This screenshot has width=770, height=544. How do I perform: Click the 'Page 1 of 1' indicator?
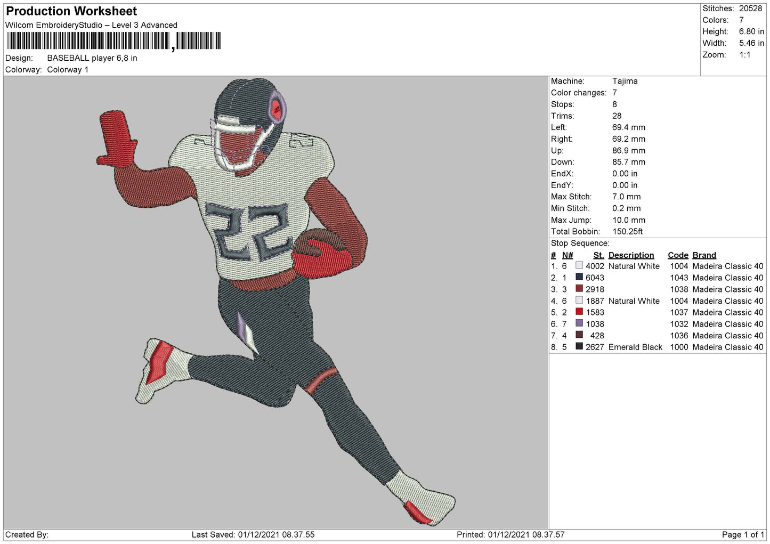click(743, 534)
